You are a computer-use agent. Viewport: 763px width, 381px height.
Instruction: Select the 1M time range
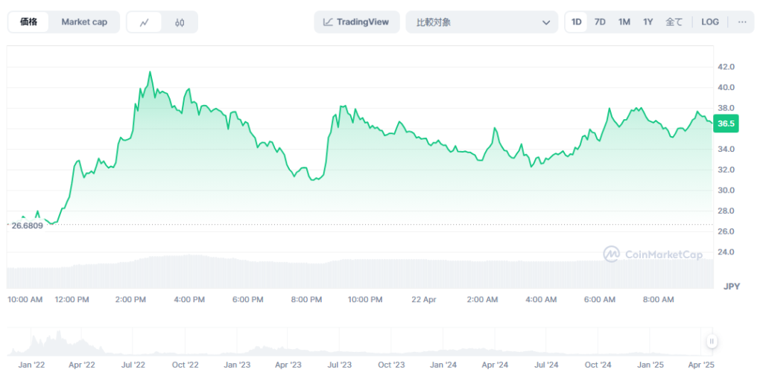coord(624,22)
